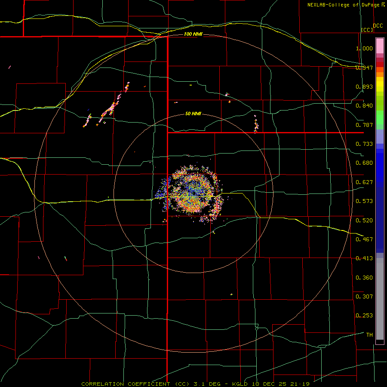
Task: Click the 0.787 color scale value
Action: coord(364,125)
